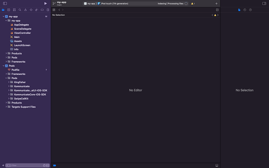Collapse the my-app group folder
Image resolution: width=269 pixels, height=168 pixels.
click(x=6, y=20)
